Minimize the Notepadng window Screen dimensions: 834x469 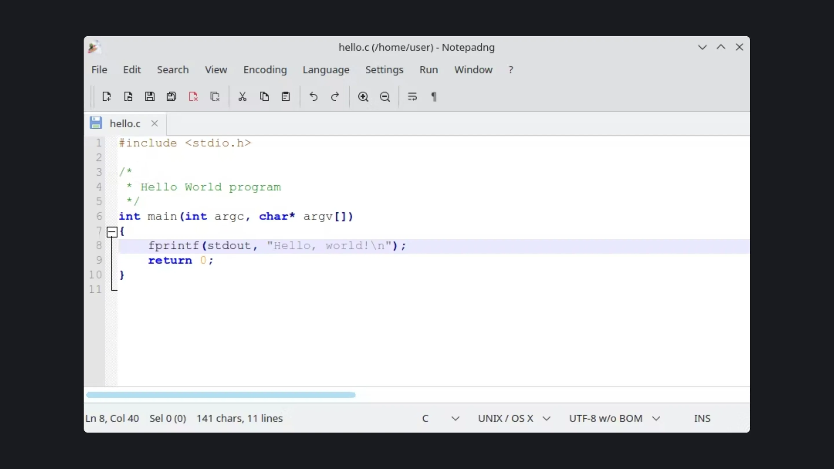tap(702, 47)
